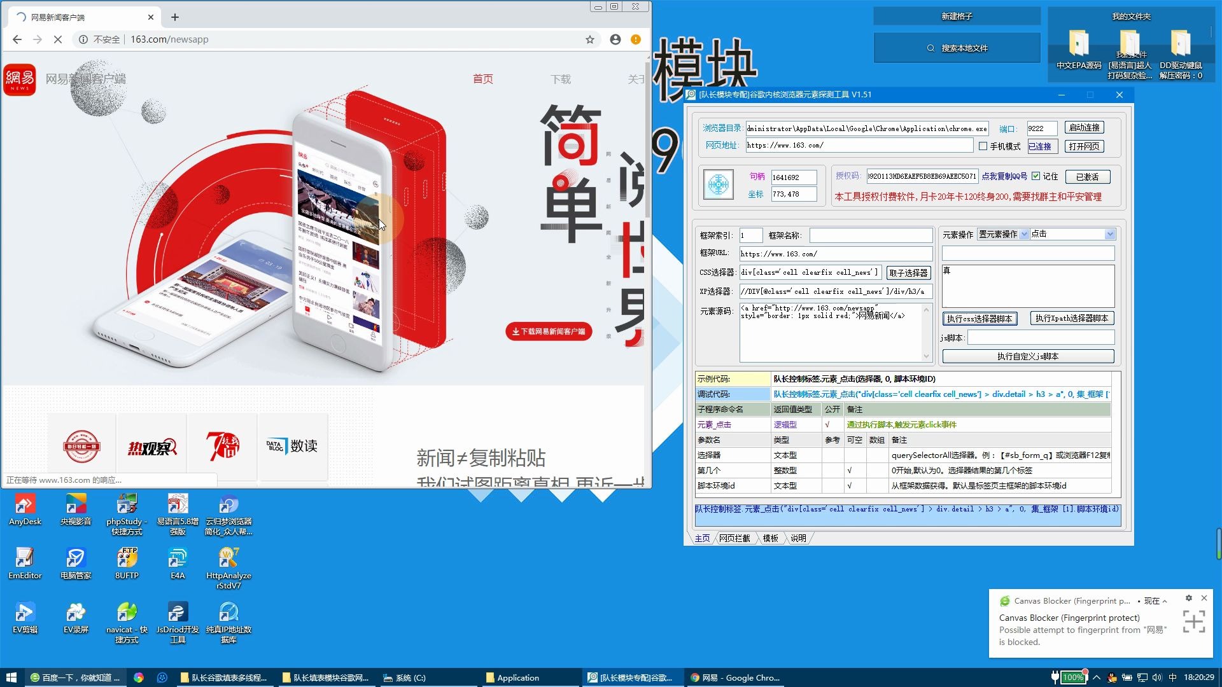The image size is (1222, 687).
Task: Open the EV录屏 desktop icon
Action: pos(76,618)
